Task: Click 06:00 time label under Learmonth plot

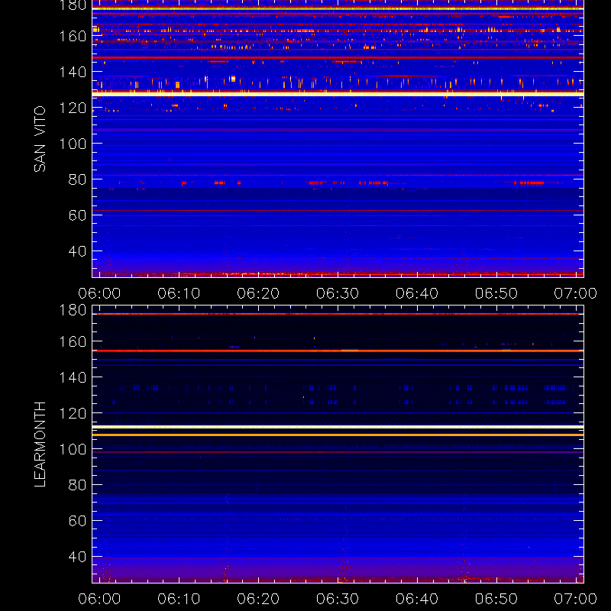Action: [x=99, y=599]
